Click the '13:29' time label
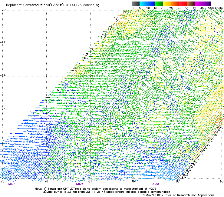 coord(155,184)
